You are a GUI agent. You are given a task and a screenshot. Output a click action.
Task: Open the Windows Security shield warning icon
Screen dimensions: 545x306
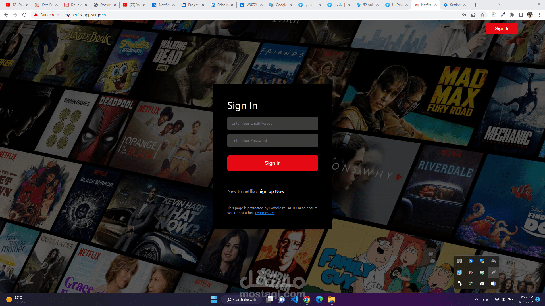[x=482, y=261]
